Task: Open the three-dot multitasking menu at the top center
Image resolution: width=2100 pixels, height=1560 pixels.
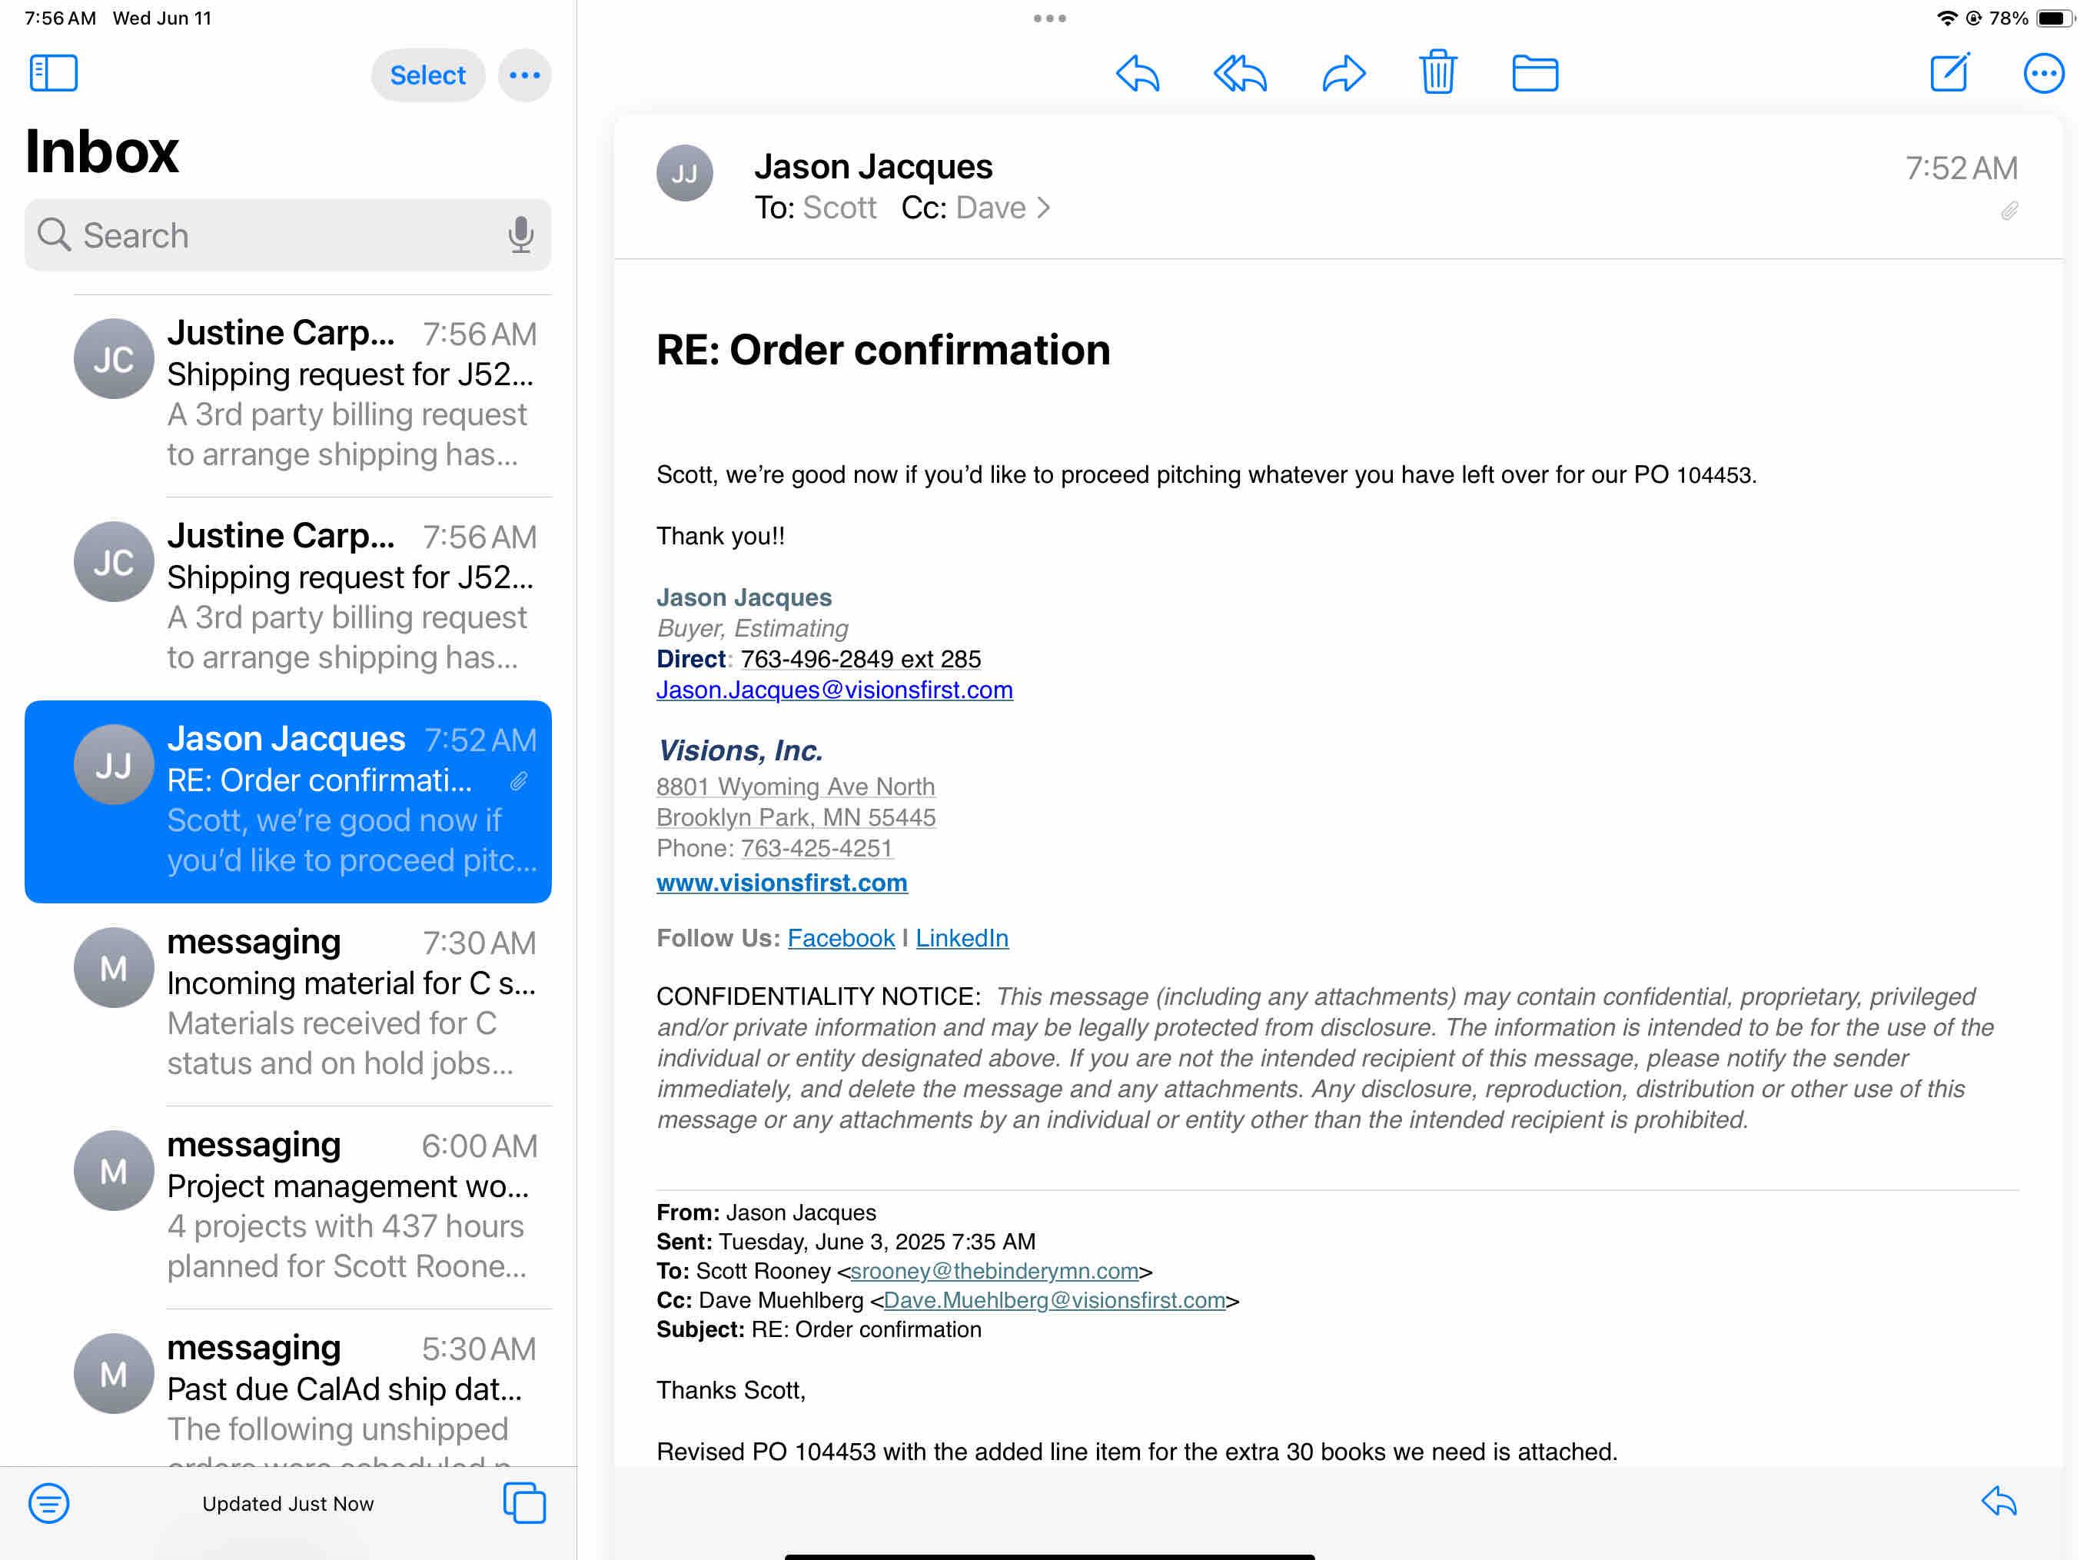Action: (1049, 18)
